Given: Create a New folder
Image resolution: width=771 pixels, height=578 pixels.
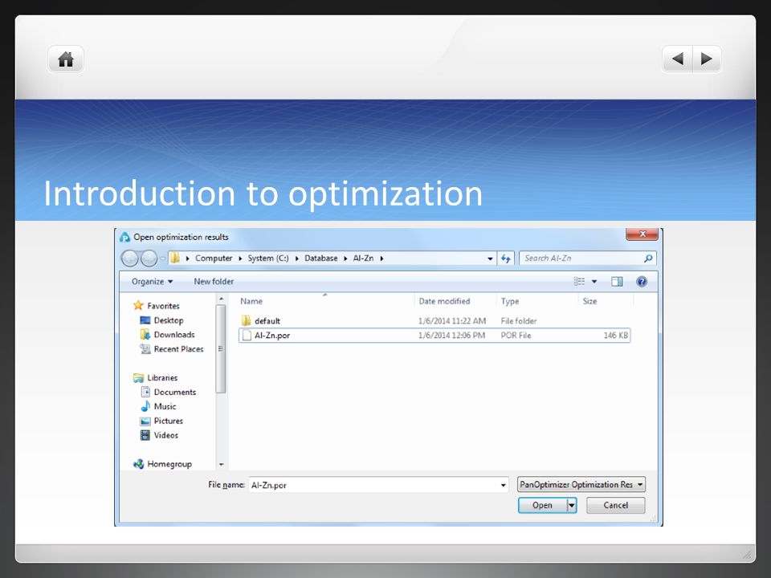Looking at the screenshot, I should click(x=214, y=282).
